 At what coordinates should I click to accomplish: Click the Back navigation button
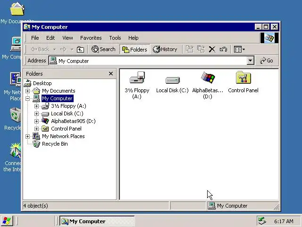pos(40,49)
